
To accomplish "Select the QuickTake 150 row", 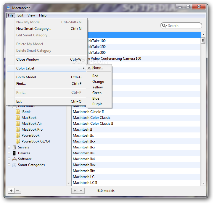I will [144, 47].
